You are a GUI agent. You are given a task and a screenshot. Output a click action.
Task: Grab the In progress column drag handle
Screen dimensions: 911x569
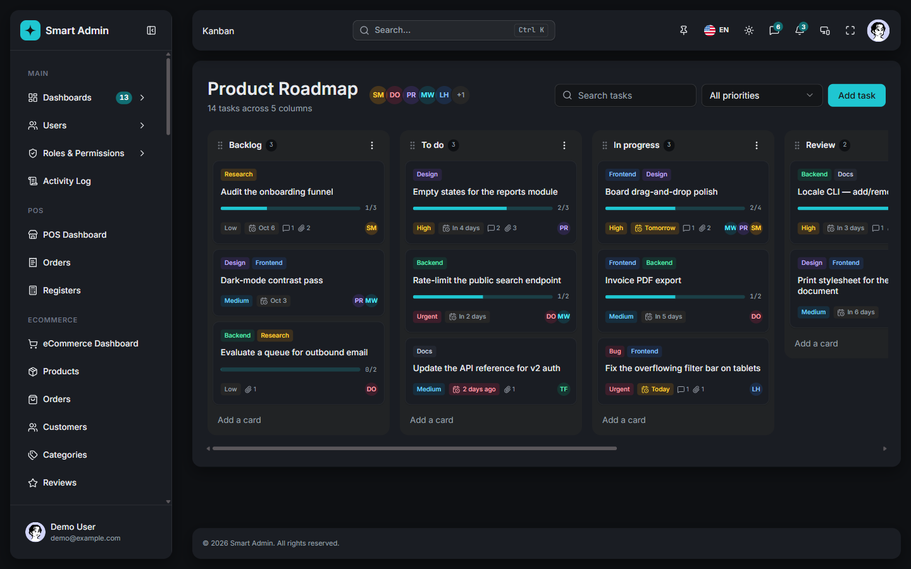(605, 145)
